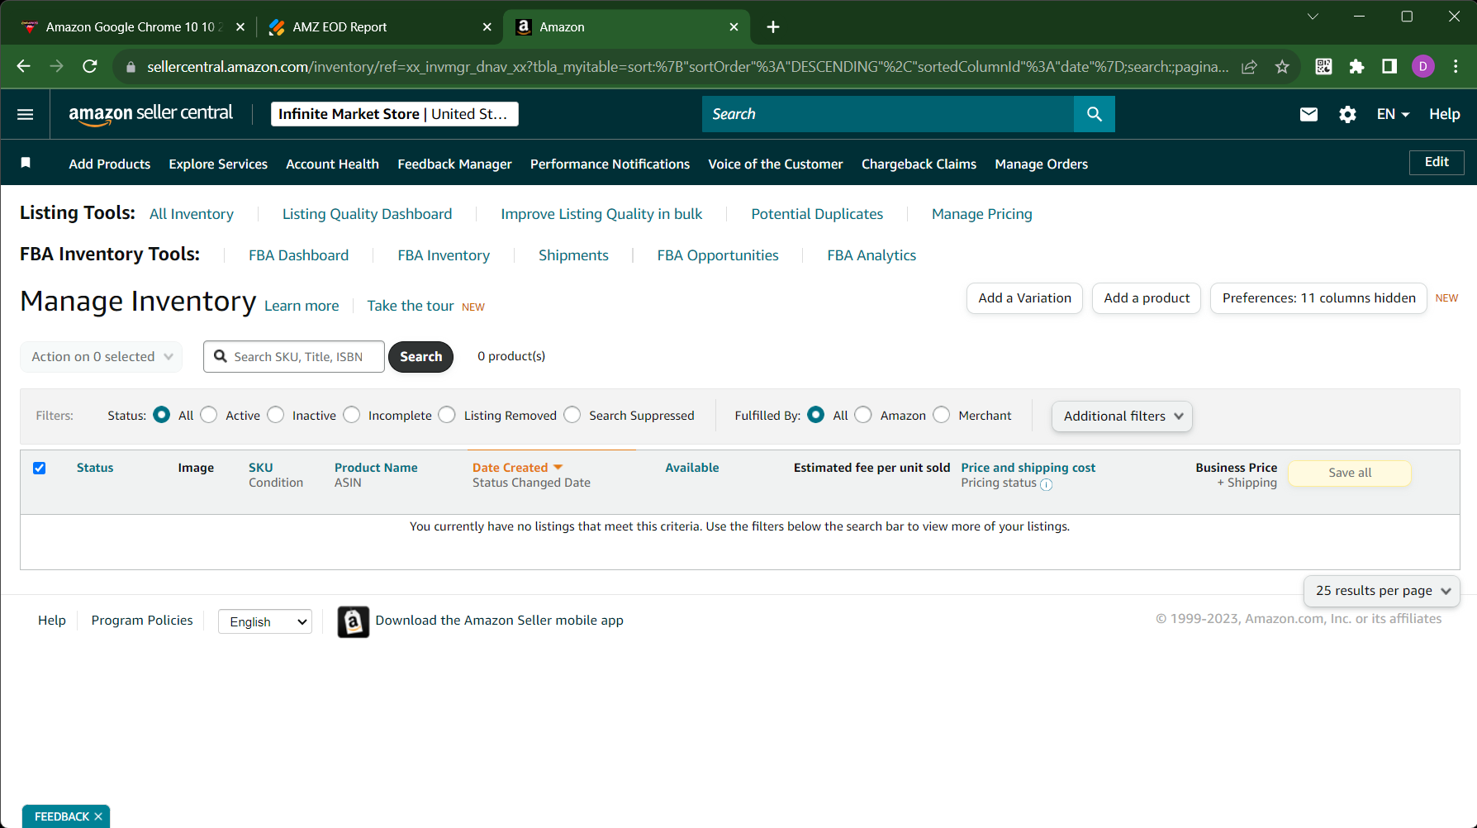Open the Action on 0 selected dropdown
This screenshot has height=828, width=1477.
[x=101, y=357]
